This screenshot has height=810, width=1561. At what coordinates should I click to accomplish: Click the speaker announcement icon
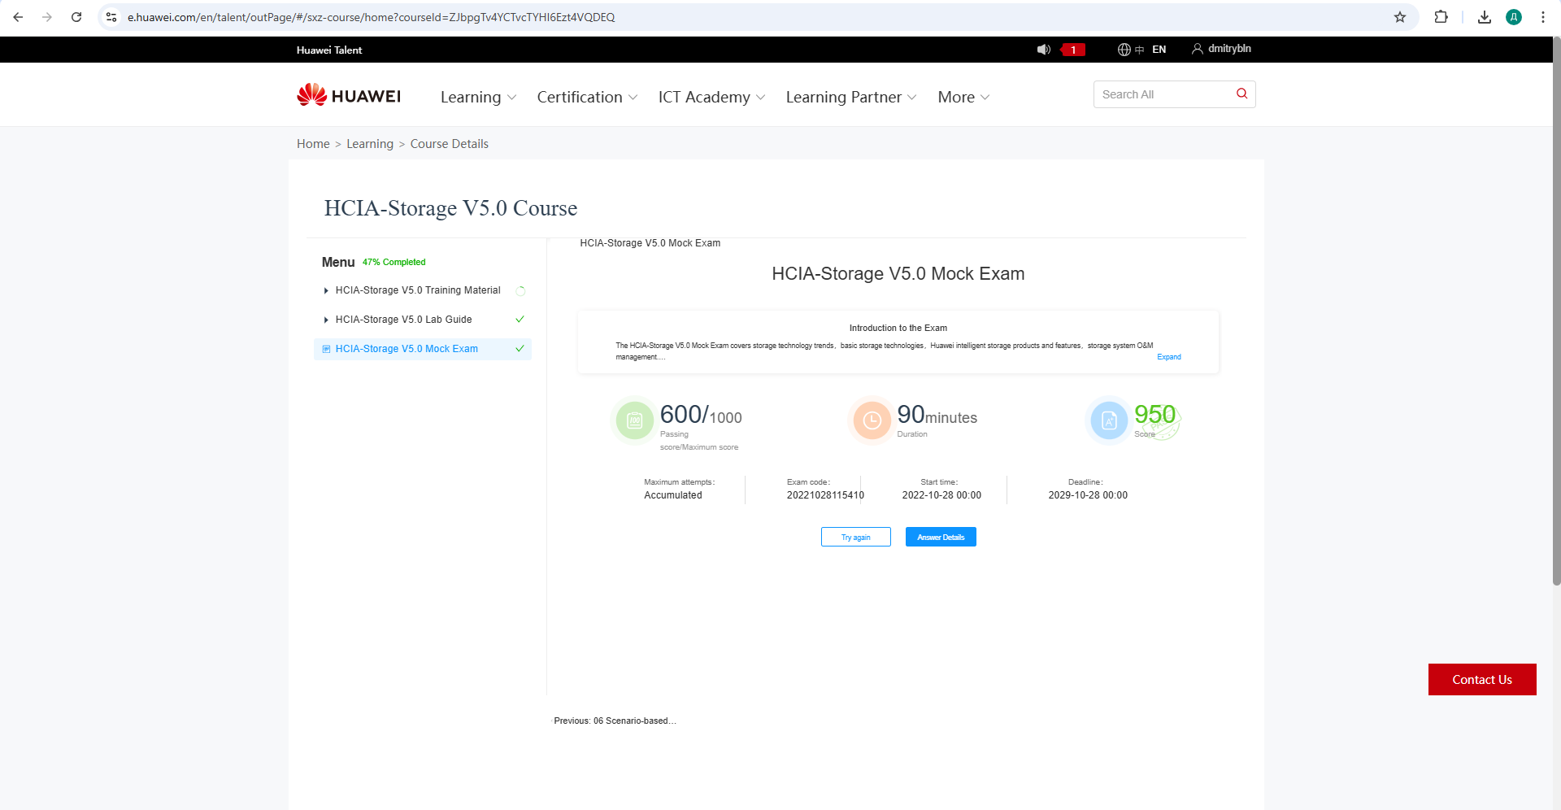(1043, 50)
